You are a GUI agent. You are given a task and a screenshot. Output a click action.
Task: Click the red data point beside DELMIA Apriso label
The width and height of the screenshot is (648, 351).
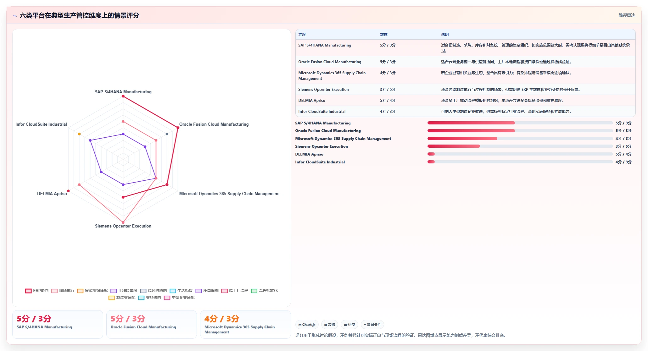[68, 191]
